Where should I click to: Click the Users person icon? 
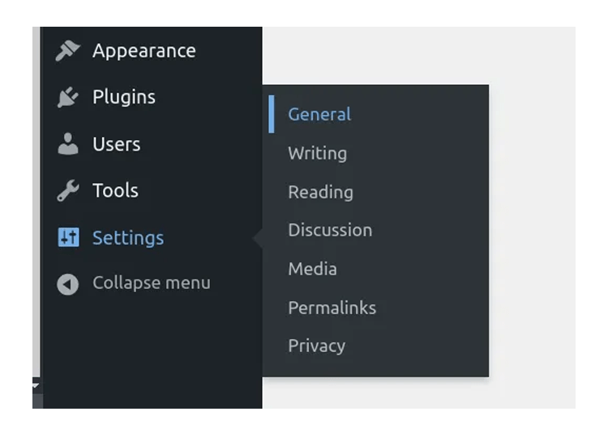(x=68, y=144)
